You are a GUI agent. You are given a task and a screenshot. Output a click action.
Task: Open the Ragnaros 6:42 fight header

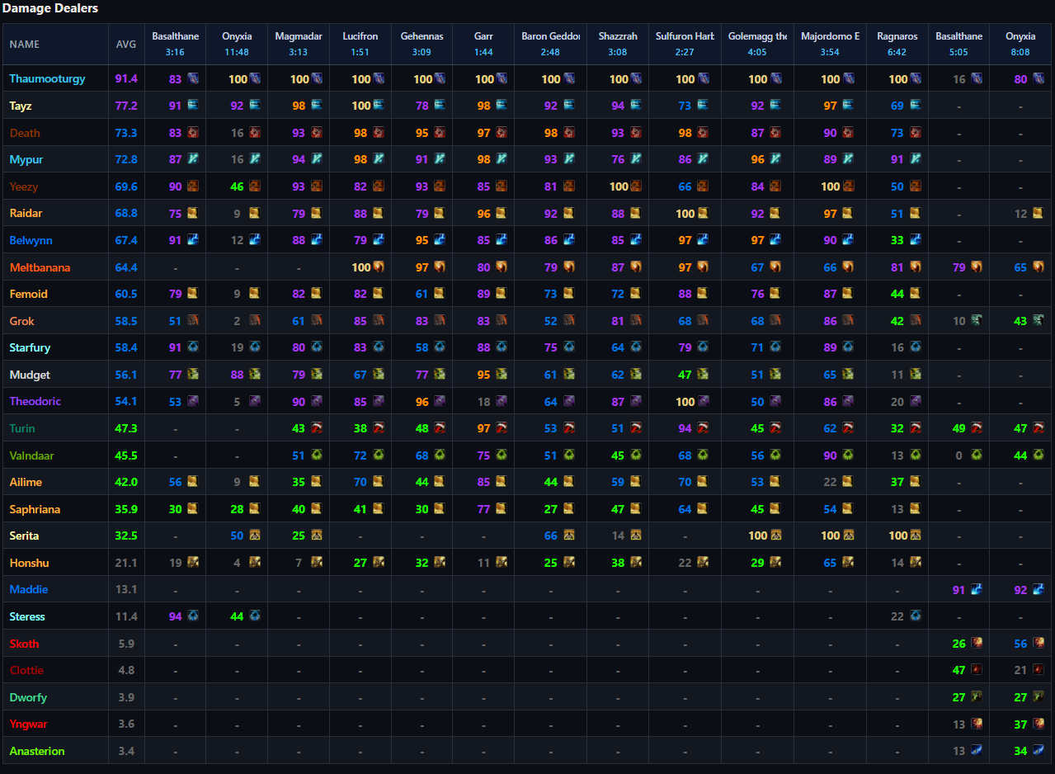[897, 45]
